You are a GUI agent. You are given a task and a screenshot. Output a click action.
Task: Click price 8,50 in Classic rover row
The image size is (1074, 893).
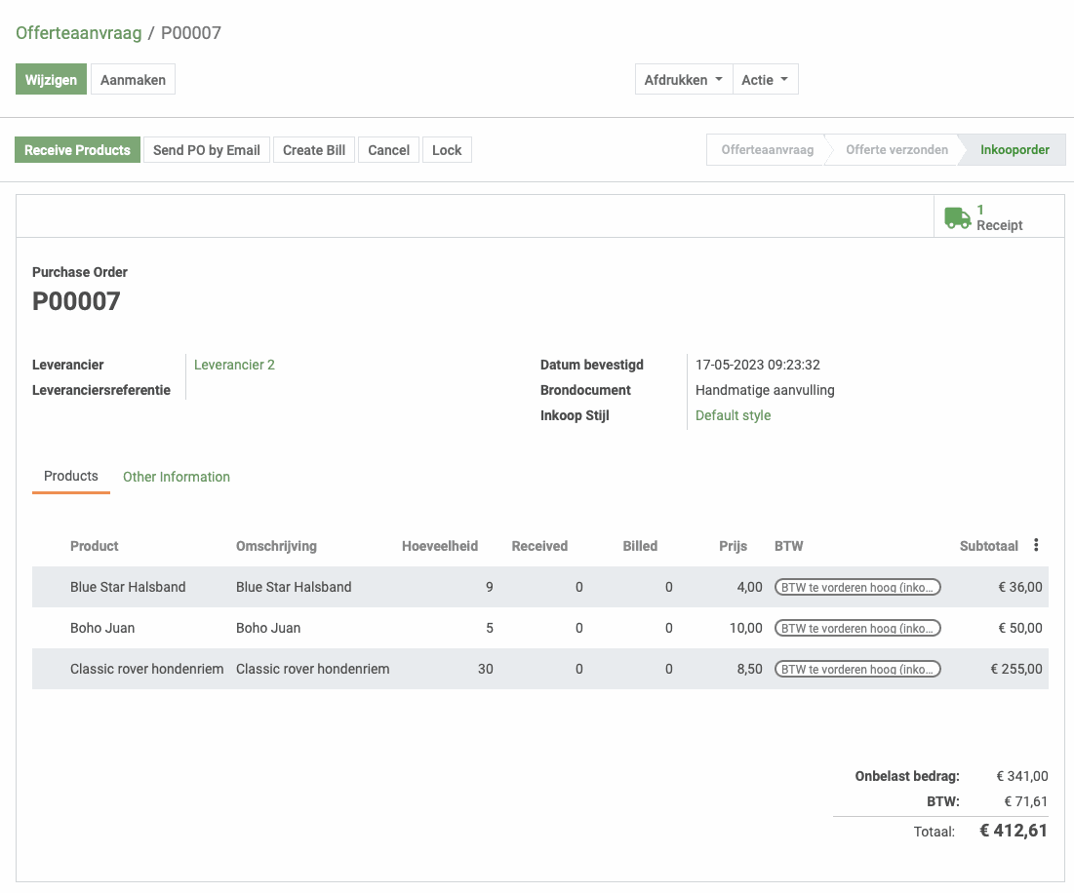coord(749,669)
